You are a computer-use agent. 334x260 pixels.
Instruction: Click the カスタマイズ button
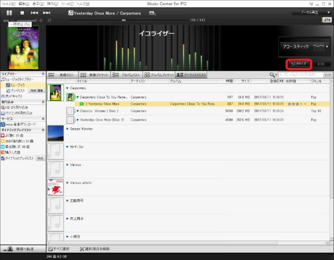[x=299, y=64]
